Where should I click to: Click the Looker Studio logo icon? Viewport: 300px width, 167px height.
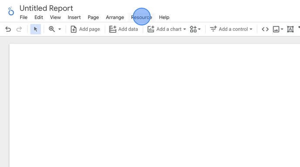[x=11, y=11]
